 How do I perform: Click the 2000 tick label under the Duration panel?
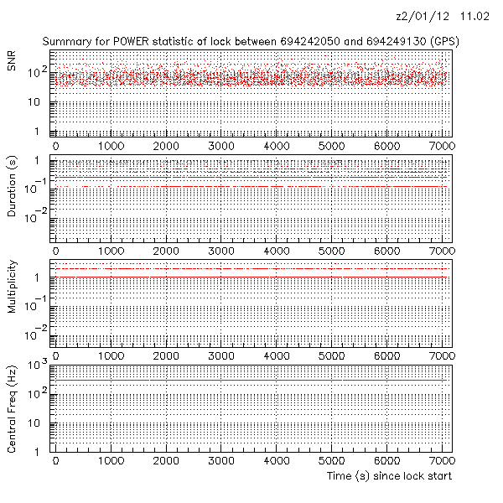pos(166,251)
